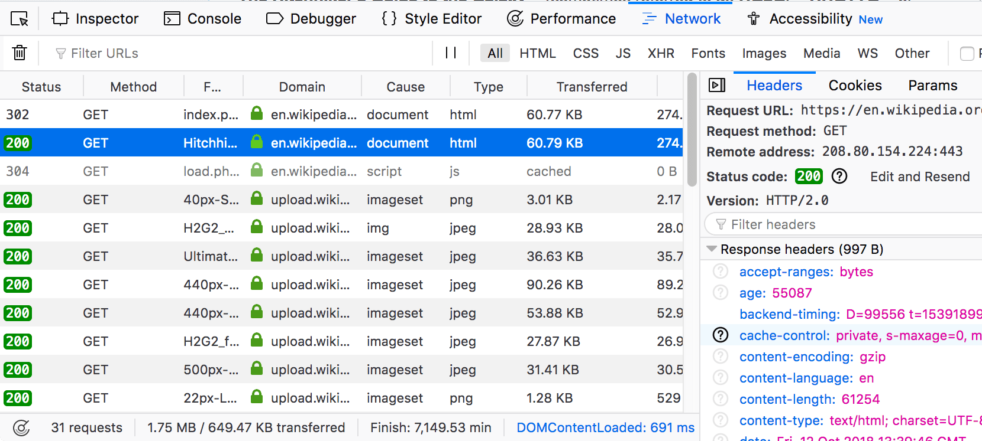
Task: Sort by Method column header
Action: coord(134,87)
